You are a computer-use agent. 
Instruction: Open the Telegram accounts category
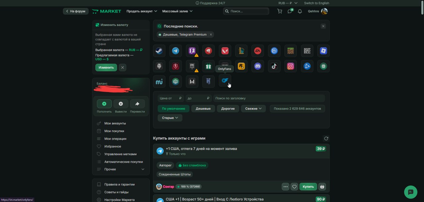(176, 51)
